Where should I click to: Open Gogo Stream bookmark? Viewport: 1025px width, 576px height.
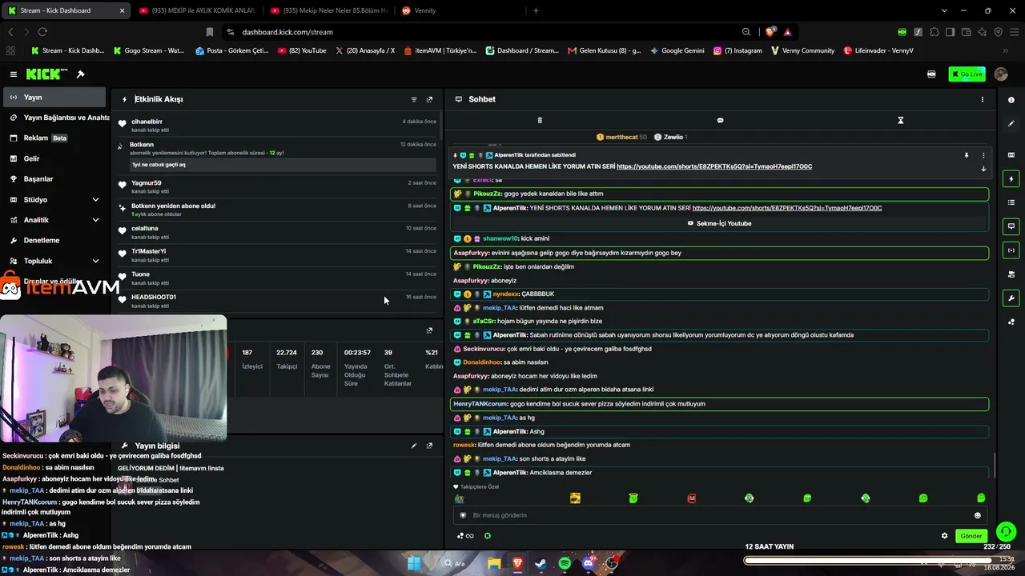point(149,50)
